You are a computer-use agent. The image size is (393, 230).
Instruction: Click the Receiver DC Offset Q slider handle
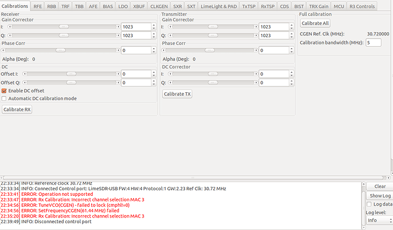71,83
